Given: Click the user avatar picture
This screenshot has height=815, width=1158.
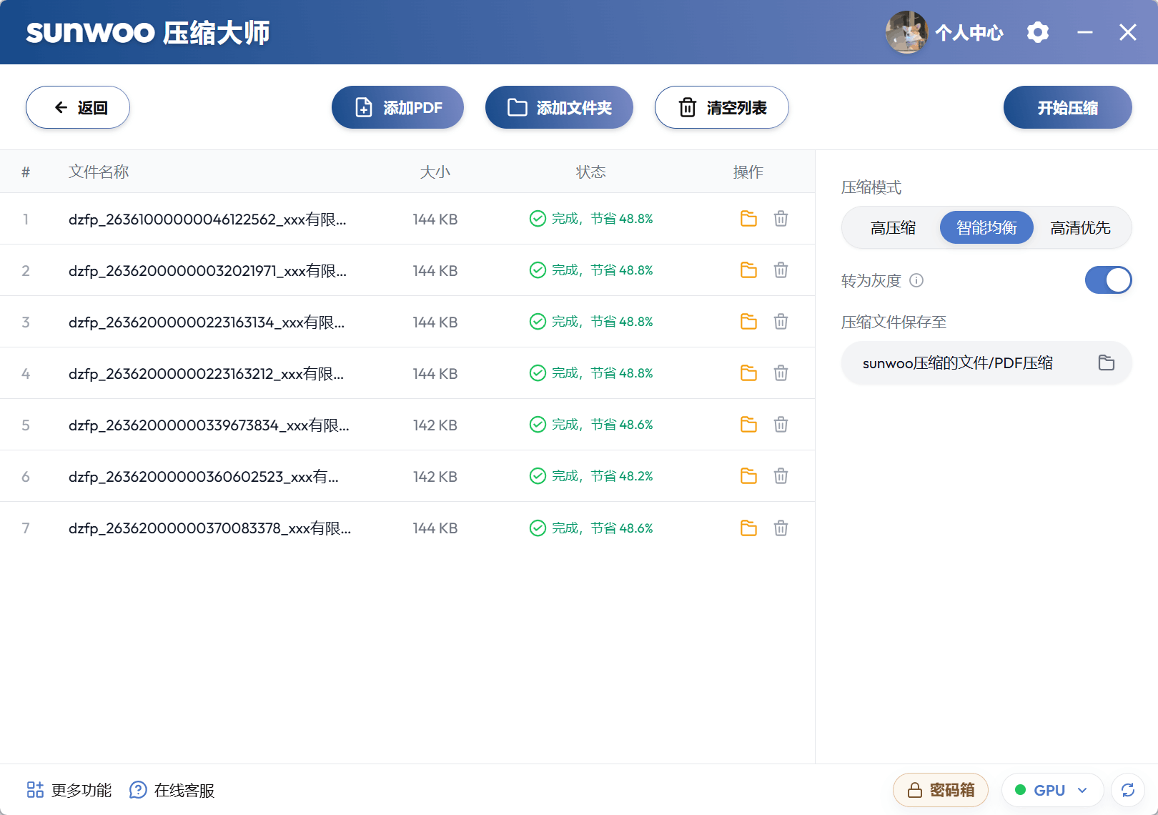Looking at the screenshot, I should click(907, 32).
